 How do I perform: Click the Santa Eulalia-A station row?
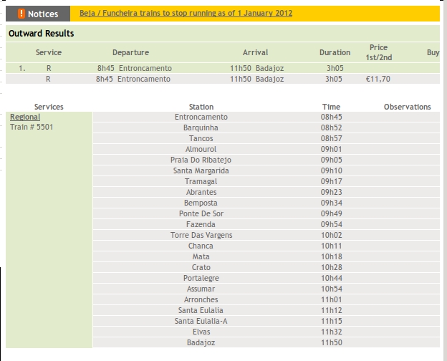(x=201, y=321)
